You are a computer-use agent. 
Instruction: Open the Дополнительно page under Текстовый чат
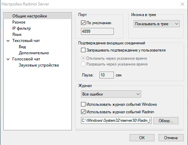tap(34, 53)
